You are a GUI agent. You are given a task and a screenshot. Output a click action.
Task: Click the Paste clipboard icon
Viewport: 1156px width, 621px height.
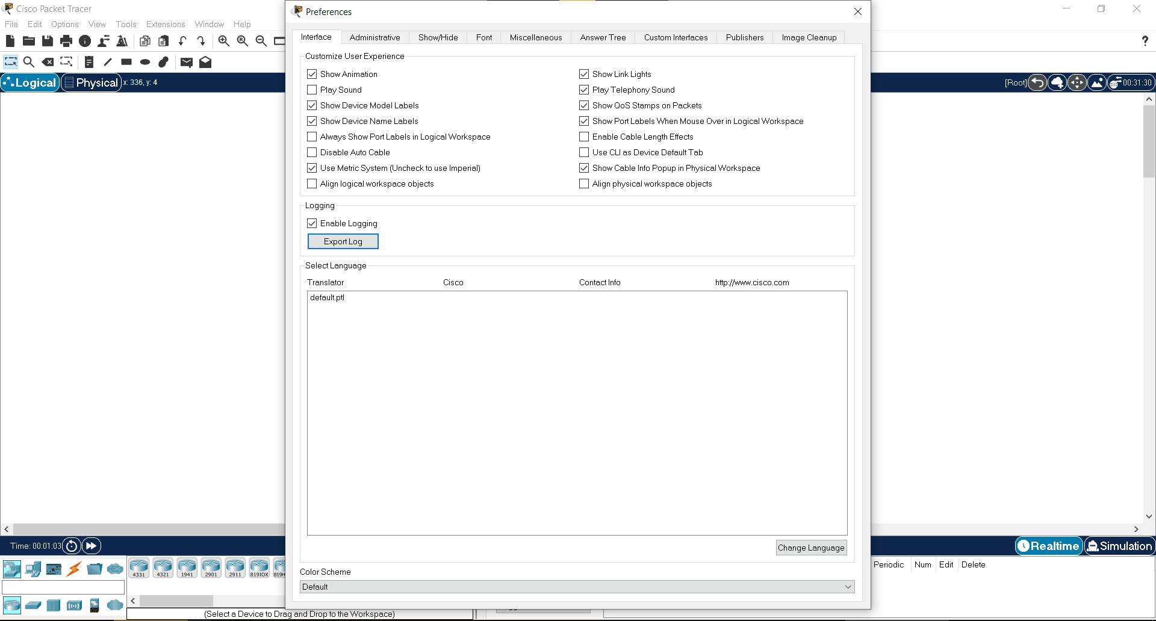coord(164,41)
